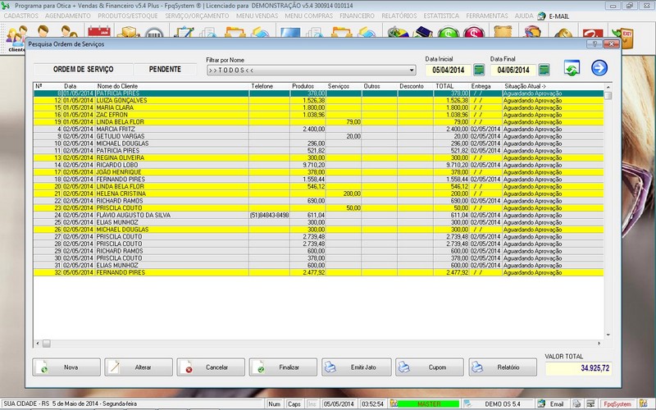The width and height of the screenshot is (656, 410).
Task: Select the row for JOÃO HENRIQUE
Action: [x=318, y=172]
